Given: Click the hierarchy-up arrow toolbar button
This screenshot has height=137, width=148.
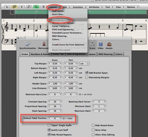Looking at the screenshot, I should (7, 7).
